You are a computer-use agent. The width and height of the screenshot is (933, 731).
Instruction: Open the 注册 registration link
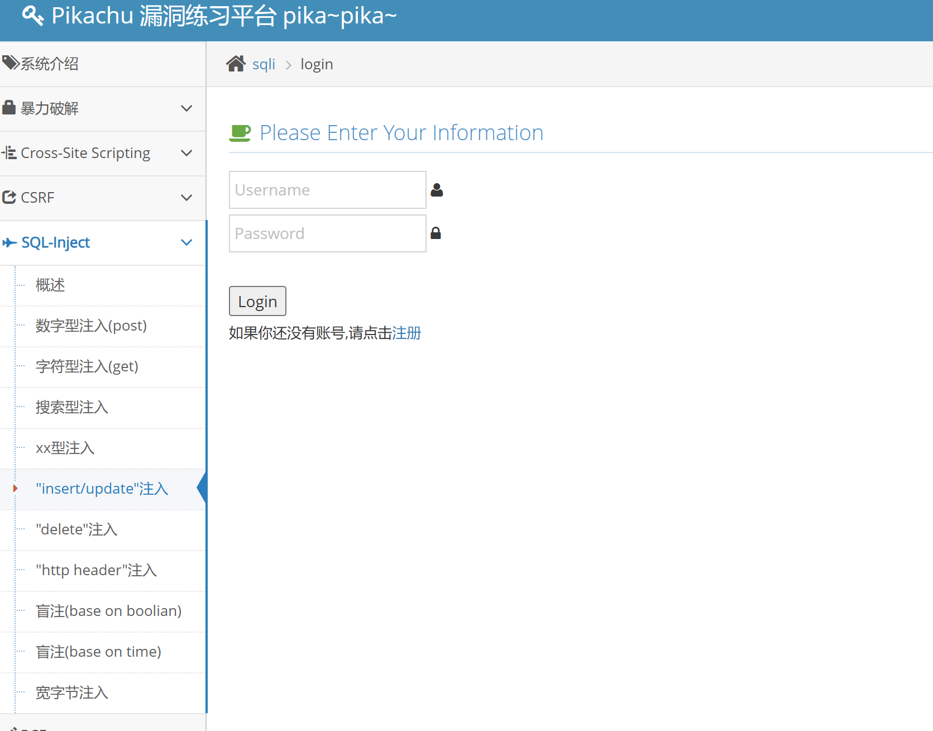point(406,333)
